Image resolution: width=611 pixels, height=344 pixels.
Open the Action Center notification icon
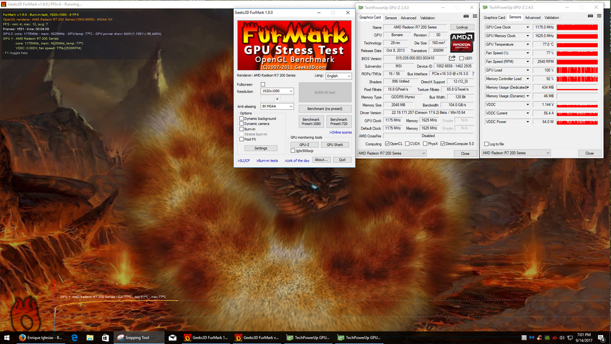[x=601, y=337]
